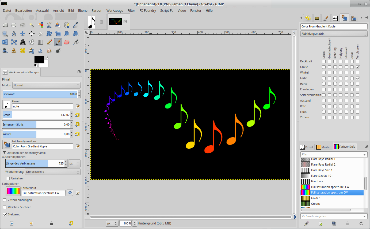This screenshot has width=370, height=229.
Task: Switch to the Muster tab
Action: pos(323,147)
